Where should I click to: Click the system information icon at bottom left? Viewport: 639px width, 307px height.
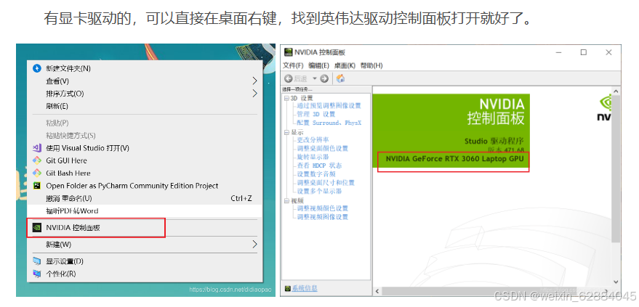click(x=288, y=289)
